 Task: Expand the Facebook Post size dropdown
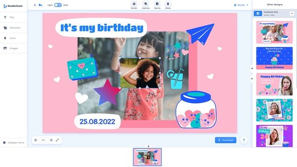(292, 13)
